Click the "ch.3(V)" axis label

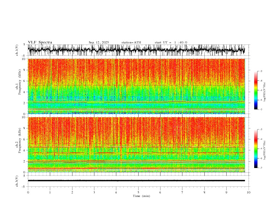[17, 181]
